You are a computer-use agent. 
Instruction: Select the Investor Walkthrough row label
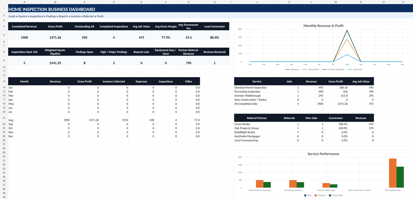tap(257, 96)
